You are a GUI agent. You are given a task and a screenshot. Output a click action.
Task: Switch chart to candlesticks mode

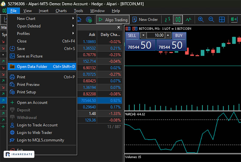click(x=178, y=20)
